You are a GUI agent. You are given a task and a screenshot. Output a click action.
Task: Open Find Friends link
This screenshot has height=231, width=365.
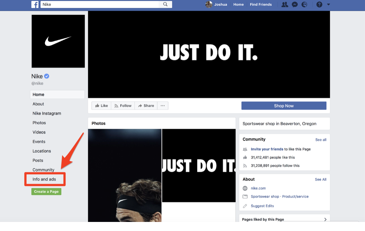[261, 5]
